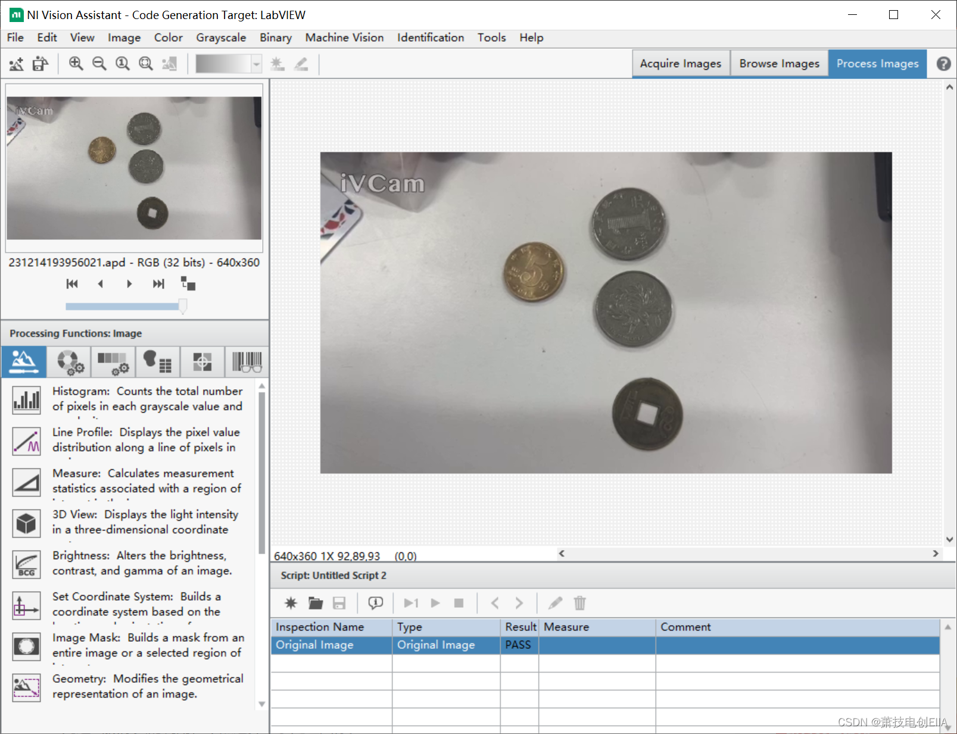The height and width of the screenshot is (734, 957).
Task: Open the Color menu
Action: coord(169,38)
